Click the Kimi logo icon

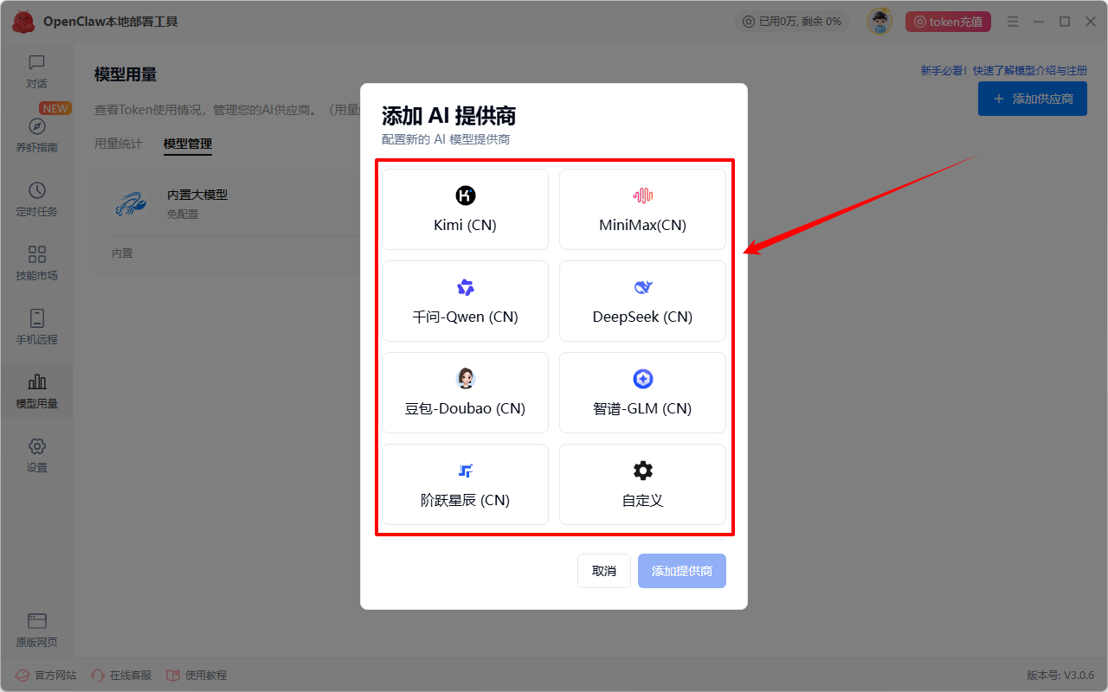click(x=466, y=195)
